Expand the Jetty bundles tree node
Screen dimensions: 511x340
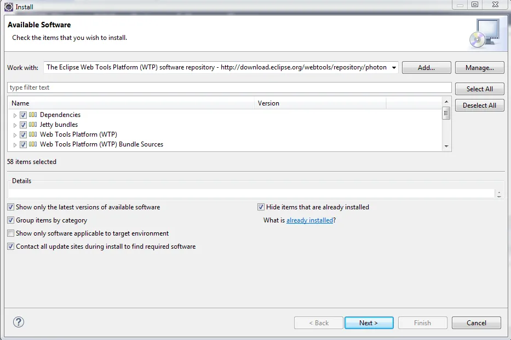point(15,125)
